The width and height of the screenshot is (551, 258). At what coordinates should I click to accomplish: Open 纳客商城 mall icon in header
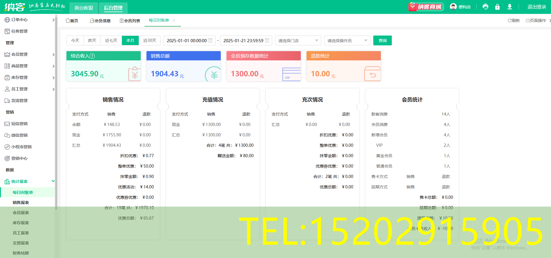pos(426,7)
